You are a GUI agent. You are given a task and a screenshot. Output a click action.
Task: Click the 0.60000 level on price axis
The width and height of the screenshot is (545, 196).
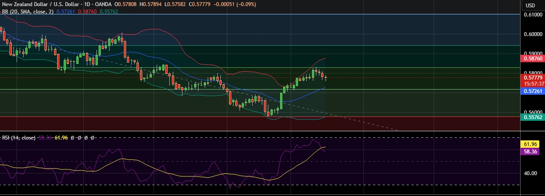[532, 34]
